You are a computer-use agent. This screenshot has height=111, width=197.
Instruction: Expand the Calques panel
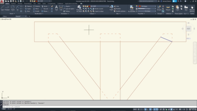[x=92, y=14]
